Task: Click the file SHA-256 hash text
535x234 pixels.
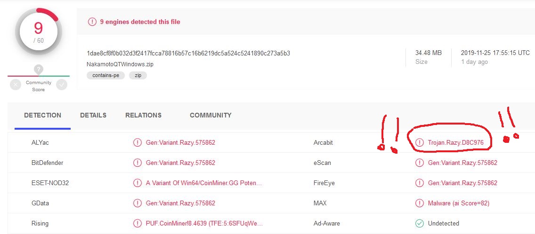Action: click(x=188, y=53)
